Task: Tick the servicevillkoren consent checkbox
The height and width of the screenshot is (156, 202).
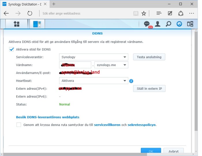Action: [19, 125]
